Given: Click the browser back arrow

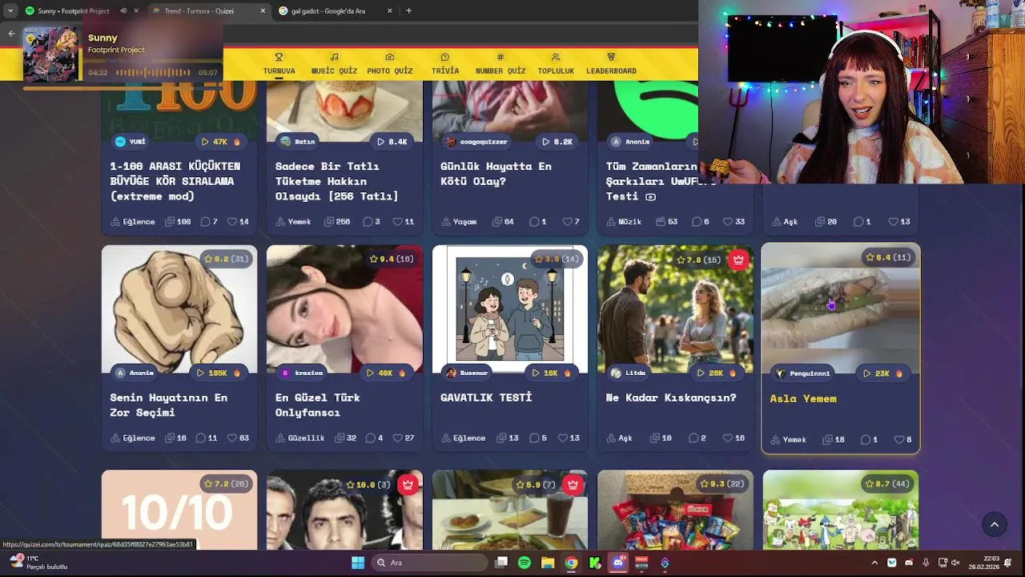Looking at the screenshot, I should coord(11,33).
